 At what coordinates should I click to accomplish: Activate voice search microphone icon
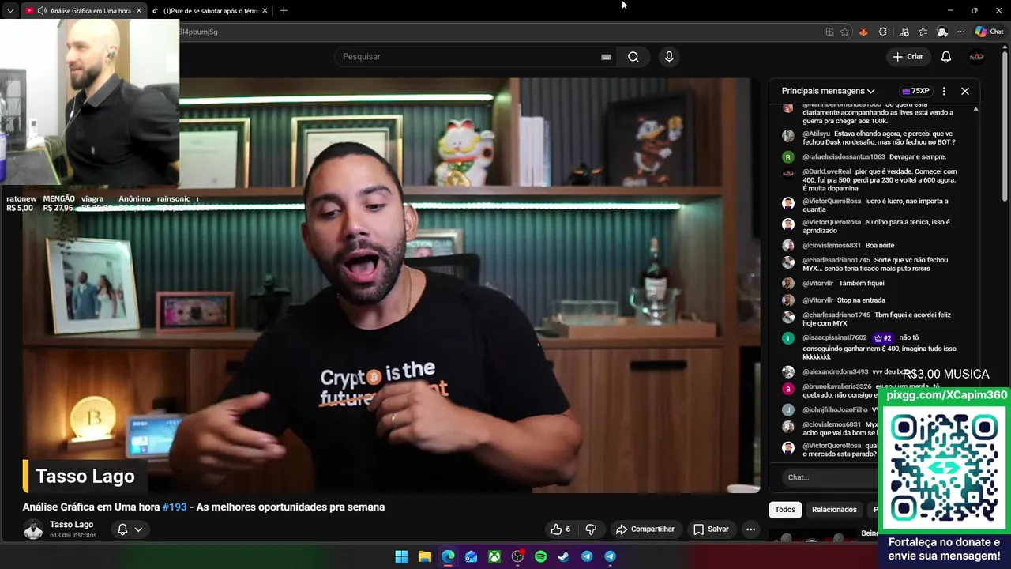[x=669, y=57]
